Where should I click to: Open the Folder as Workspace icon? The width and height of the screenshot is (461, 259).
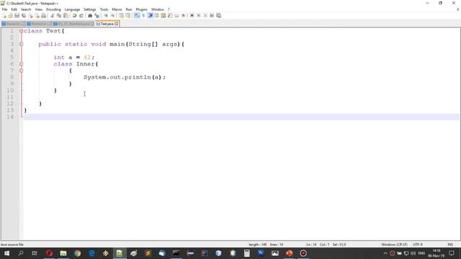(x=176, y=16)
